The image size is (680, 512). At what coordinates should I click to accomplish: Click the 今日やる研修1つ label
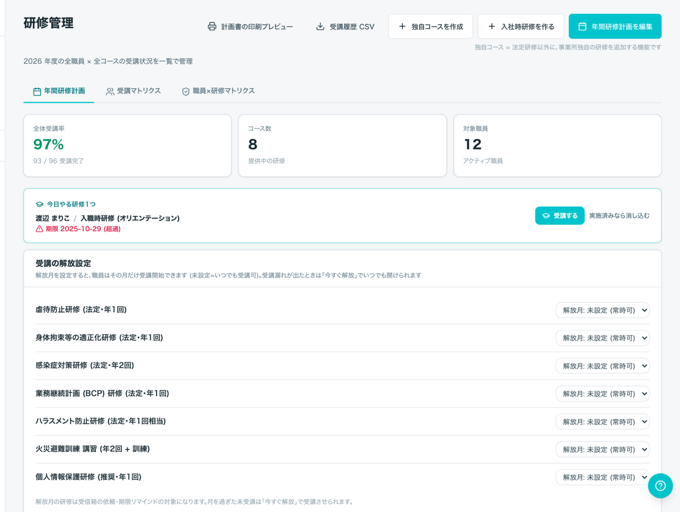72,204
